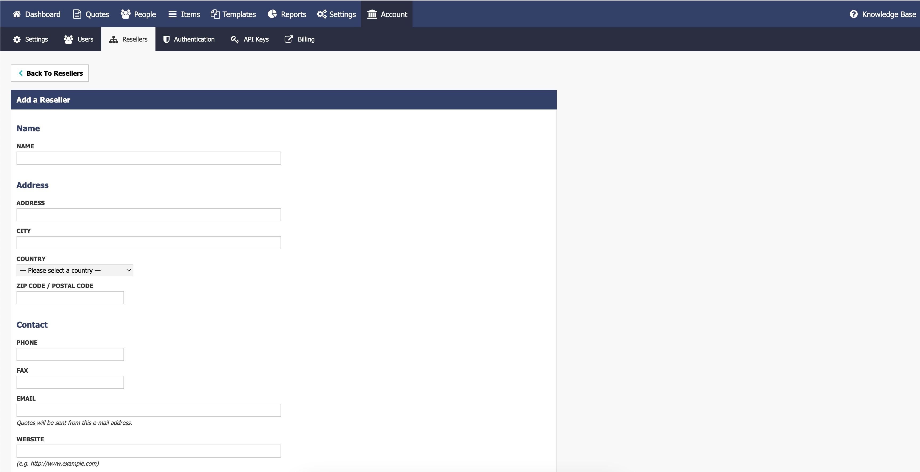Click the 'Address' section heading
Screen dimensions: 920x472
[32, 185]
